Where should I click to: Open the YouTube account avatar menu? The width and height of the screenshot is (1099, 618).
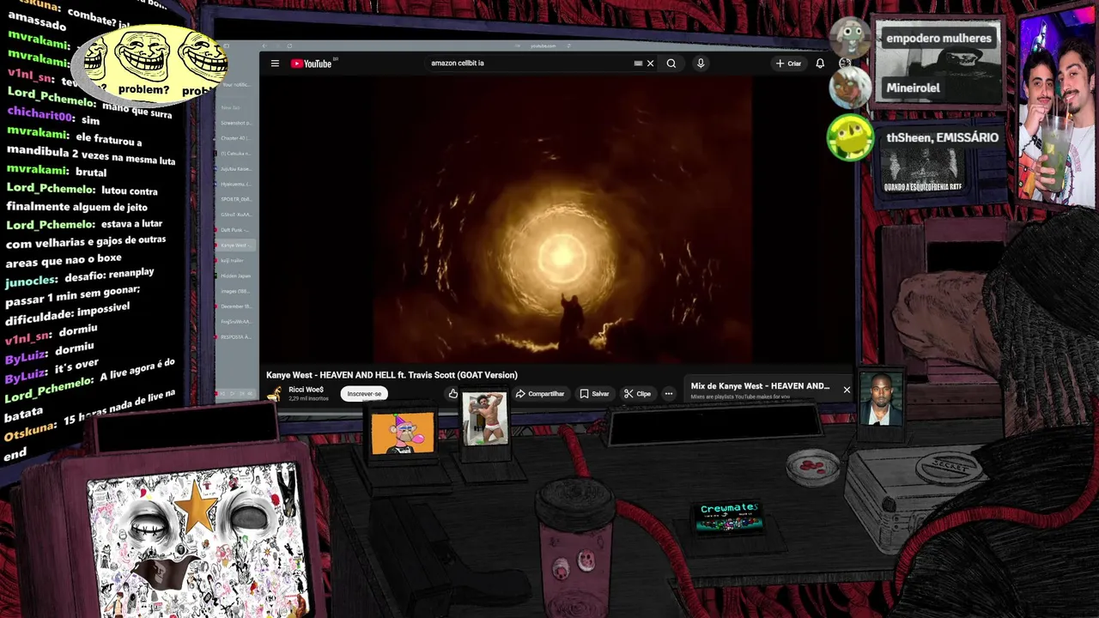[845, 64]
